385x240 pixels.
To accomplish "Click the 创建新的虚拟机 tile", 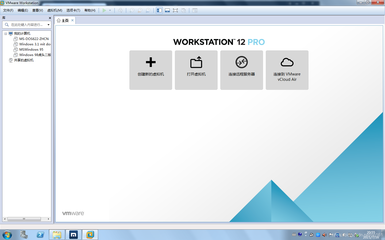I will (151, 70).
